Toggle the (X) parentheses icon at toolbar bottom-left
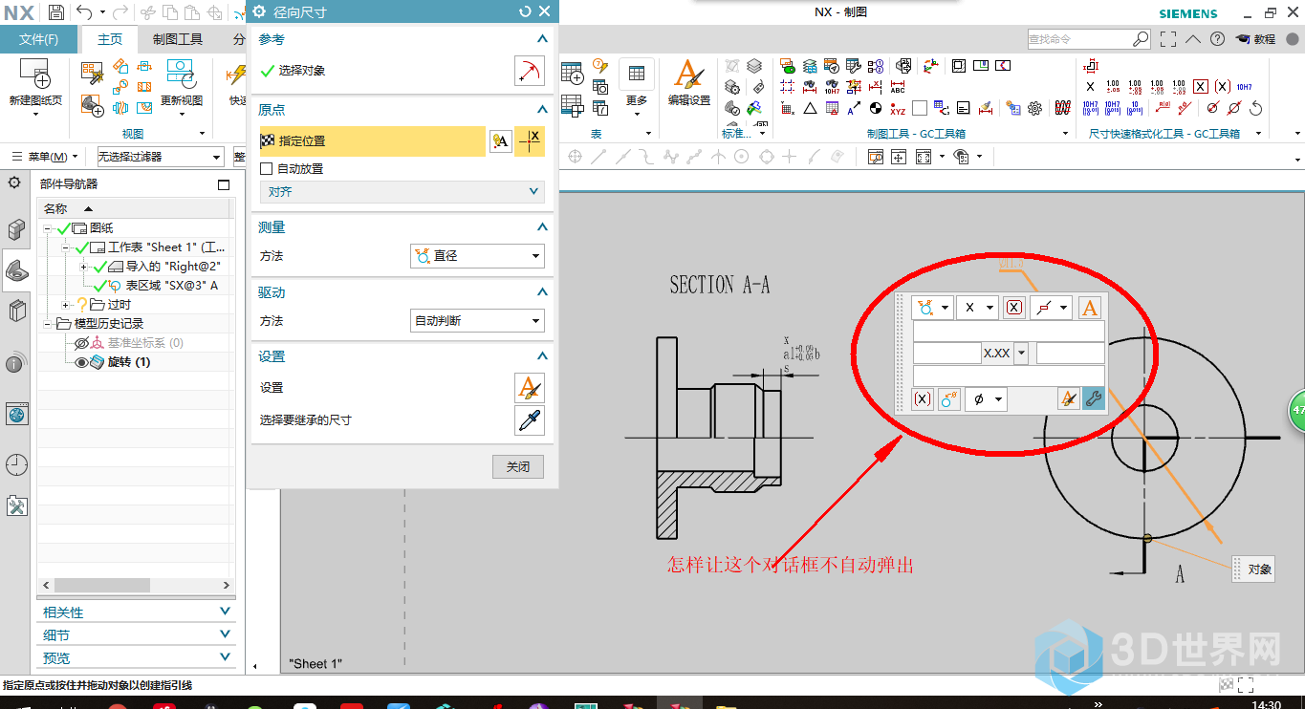1305x709 pixels. tap(923, 399)
